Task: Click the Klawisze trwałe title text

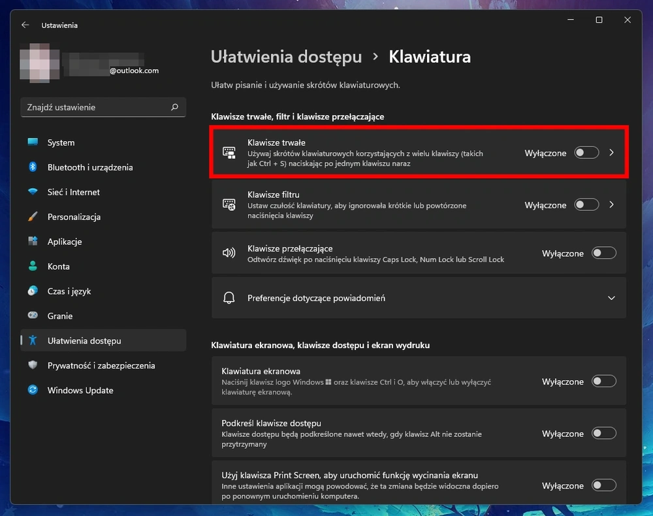Action: pos(276,142)
